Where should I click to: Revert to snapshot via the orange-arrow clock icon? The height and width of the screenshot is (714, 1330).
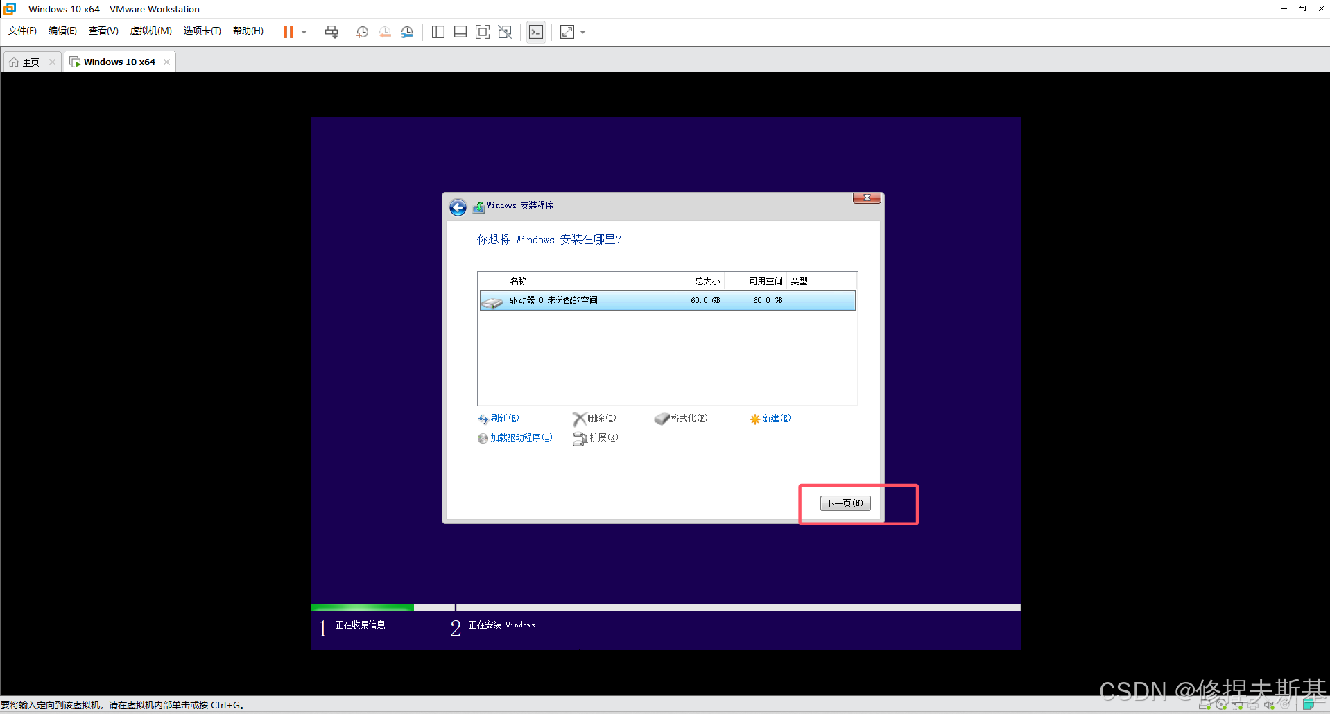[385, 32]
